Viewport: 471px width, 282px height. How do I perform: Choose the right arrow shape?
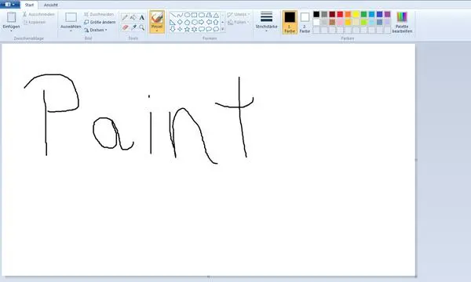coord(201,22)
